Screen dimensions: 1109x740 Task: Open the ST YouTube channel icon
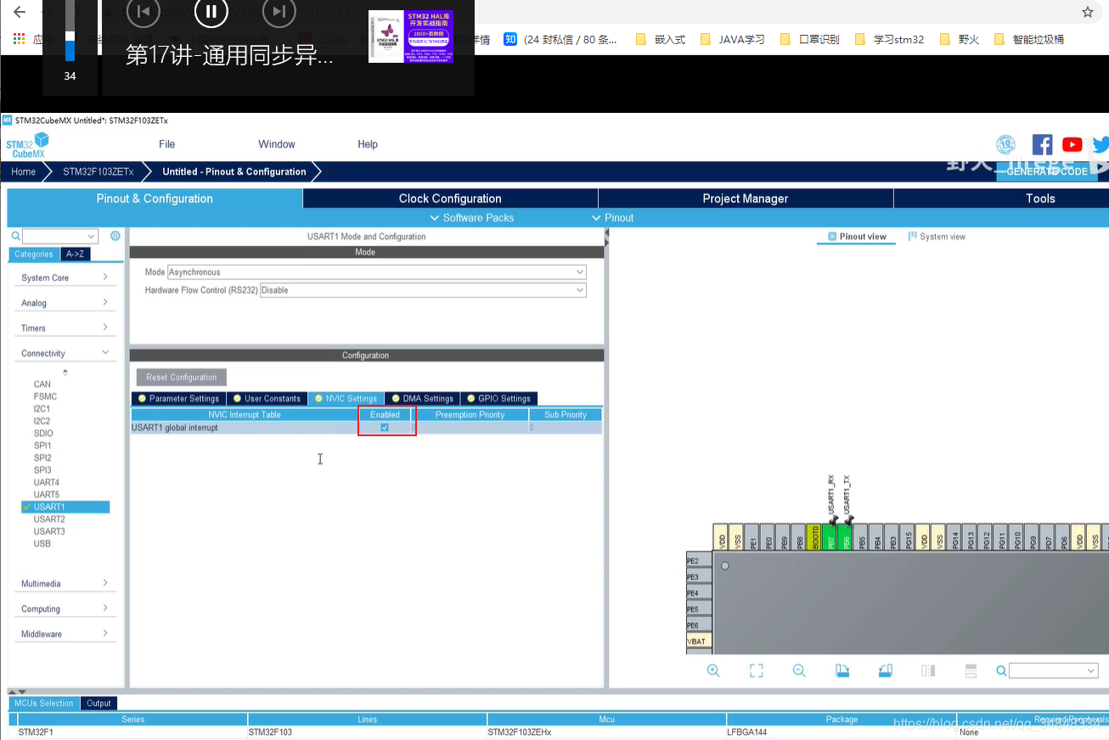1072,144
